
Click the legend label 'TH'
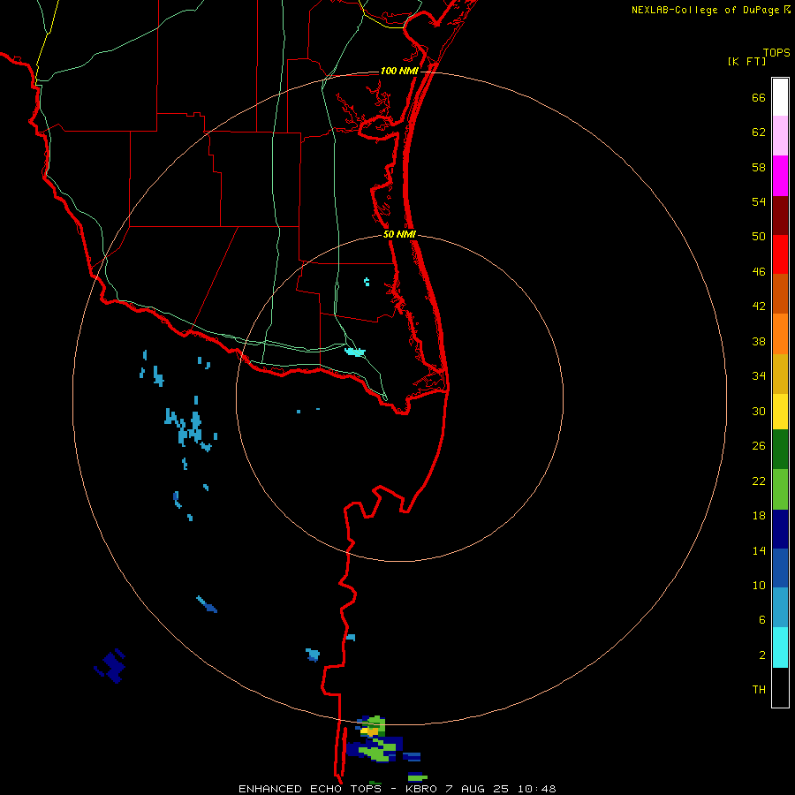(x=759, y=690)
